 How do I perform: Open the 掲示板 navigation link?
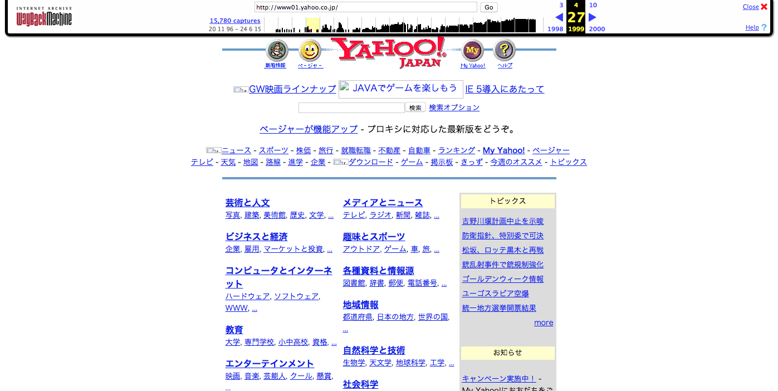pos(442,162)
